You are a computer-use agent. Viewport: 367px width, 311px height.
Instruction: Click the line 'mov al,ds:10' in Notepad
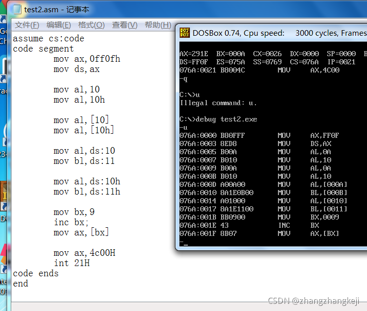click(84, 151)
